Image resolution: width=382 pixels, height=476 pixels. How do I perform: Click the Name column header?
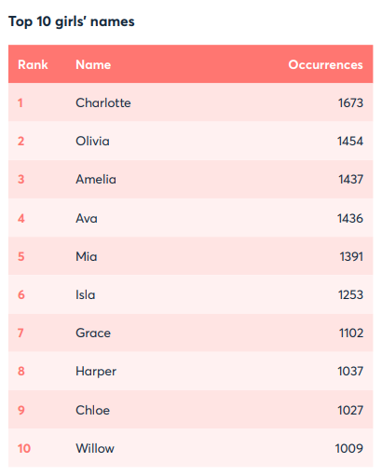(x=93, y=65)
